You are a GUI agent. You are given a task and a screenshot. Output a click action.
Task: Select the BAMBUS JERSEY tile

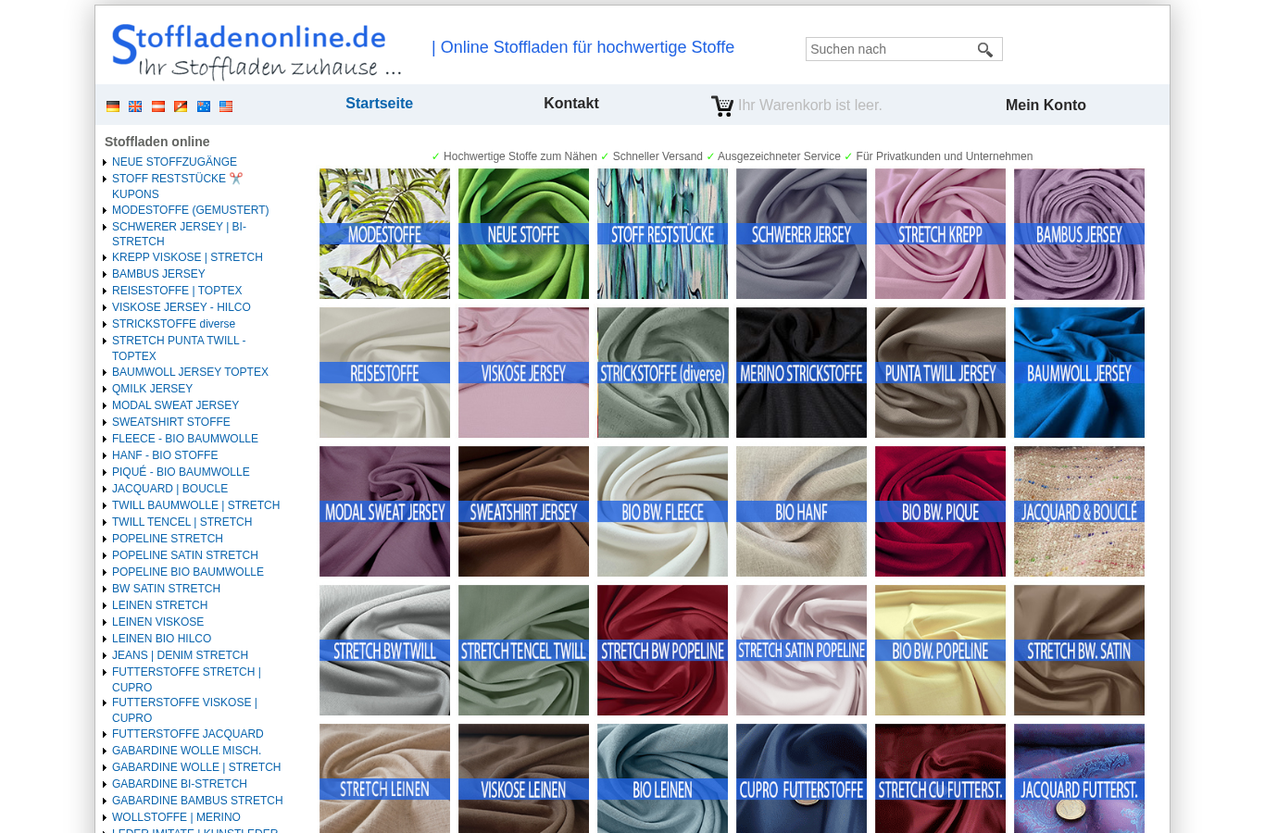[1079, 233]
